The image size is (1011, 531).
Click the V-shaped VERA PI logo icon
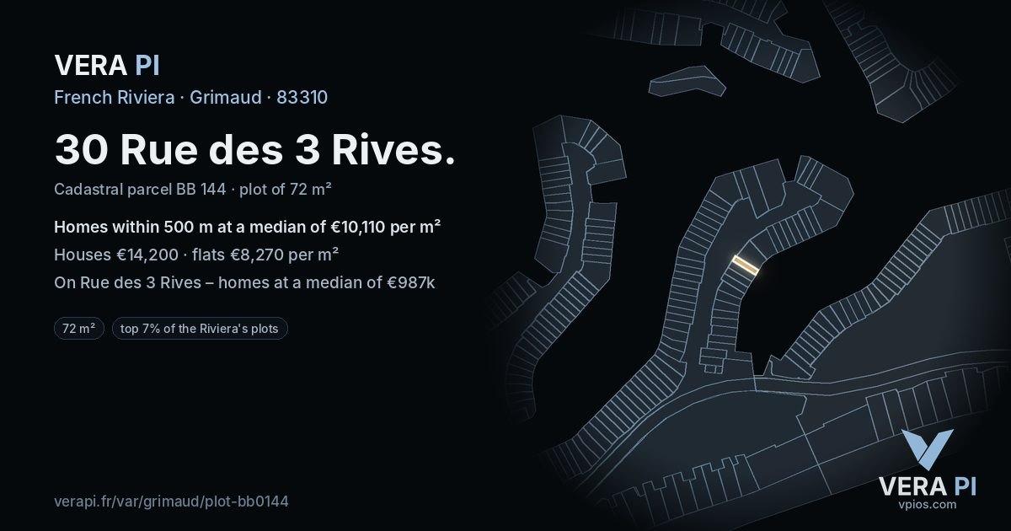pyautogui.click(x=927, y=449)
